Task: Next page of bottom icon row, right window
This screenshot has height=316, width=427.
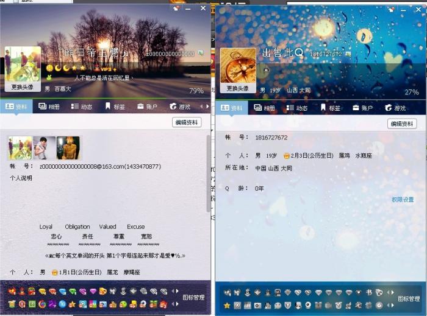Action: 393,305
